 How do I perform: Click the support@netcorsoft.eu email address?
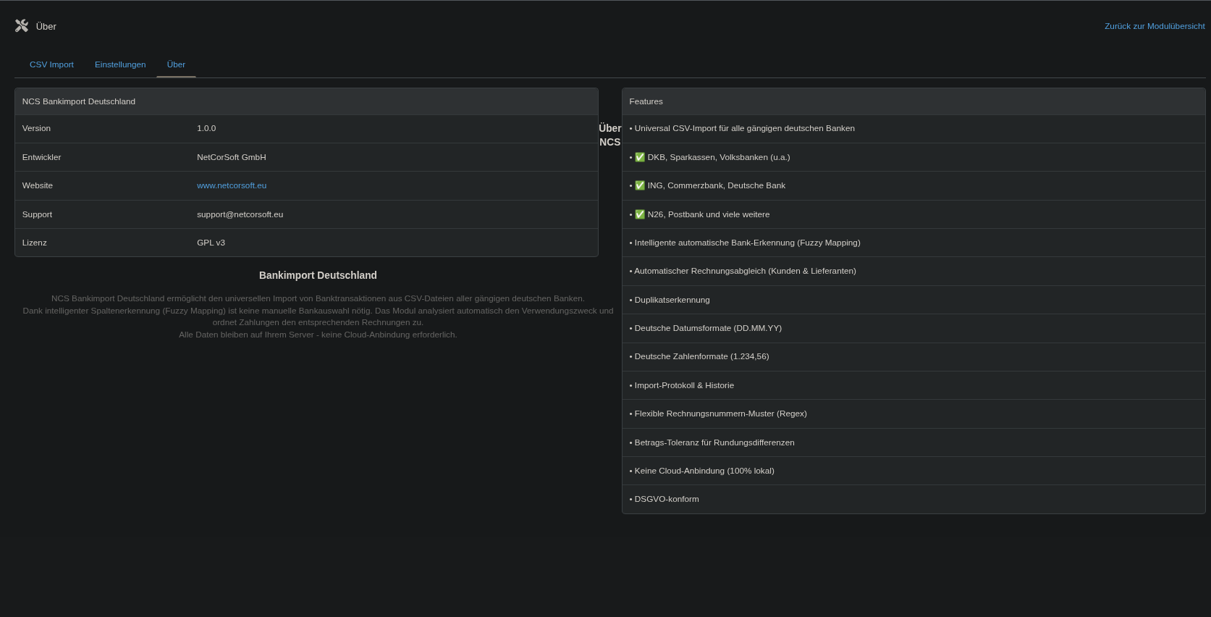coord(240,214)
